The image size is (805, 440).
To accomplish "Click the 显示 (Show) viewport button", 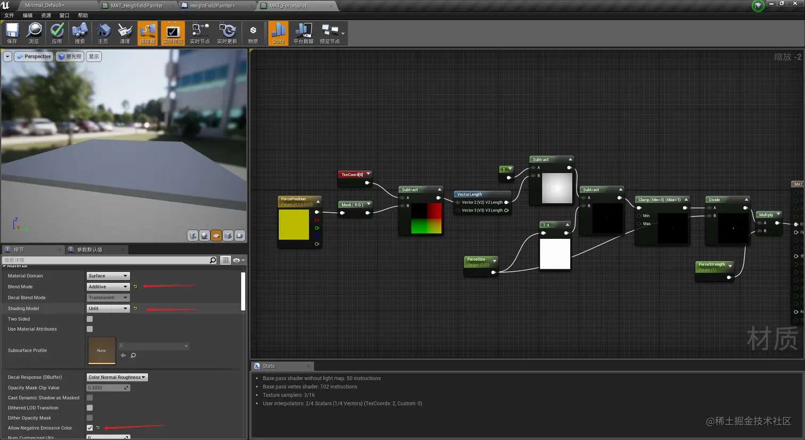I will (x=94, y=56).
